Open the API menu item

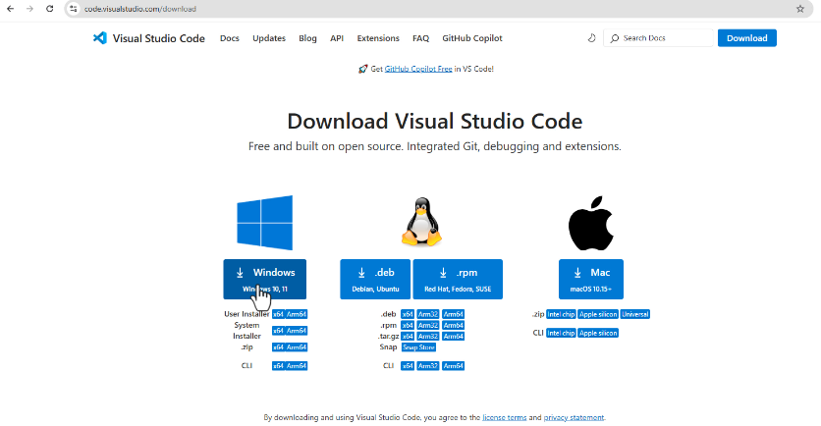pos(337,38)
